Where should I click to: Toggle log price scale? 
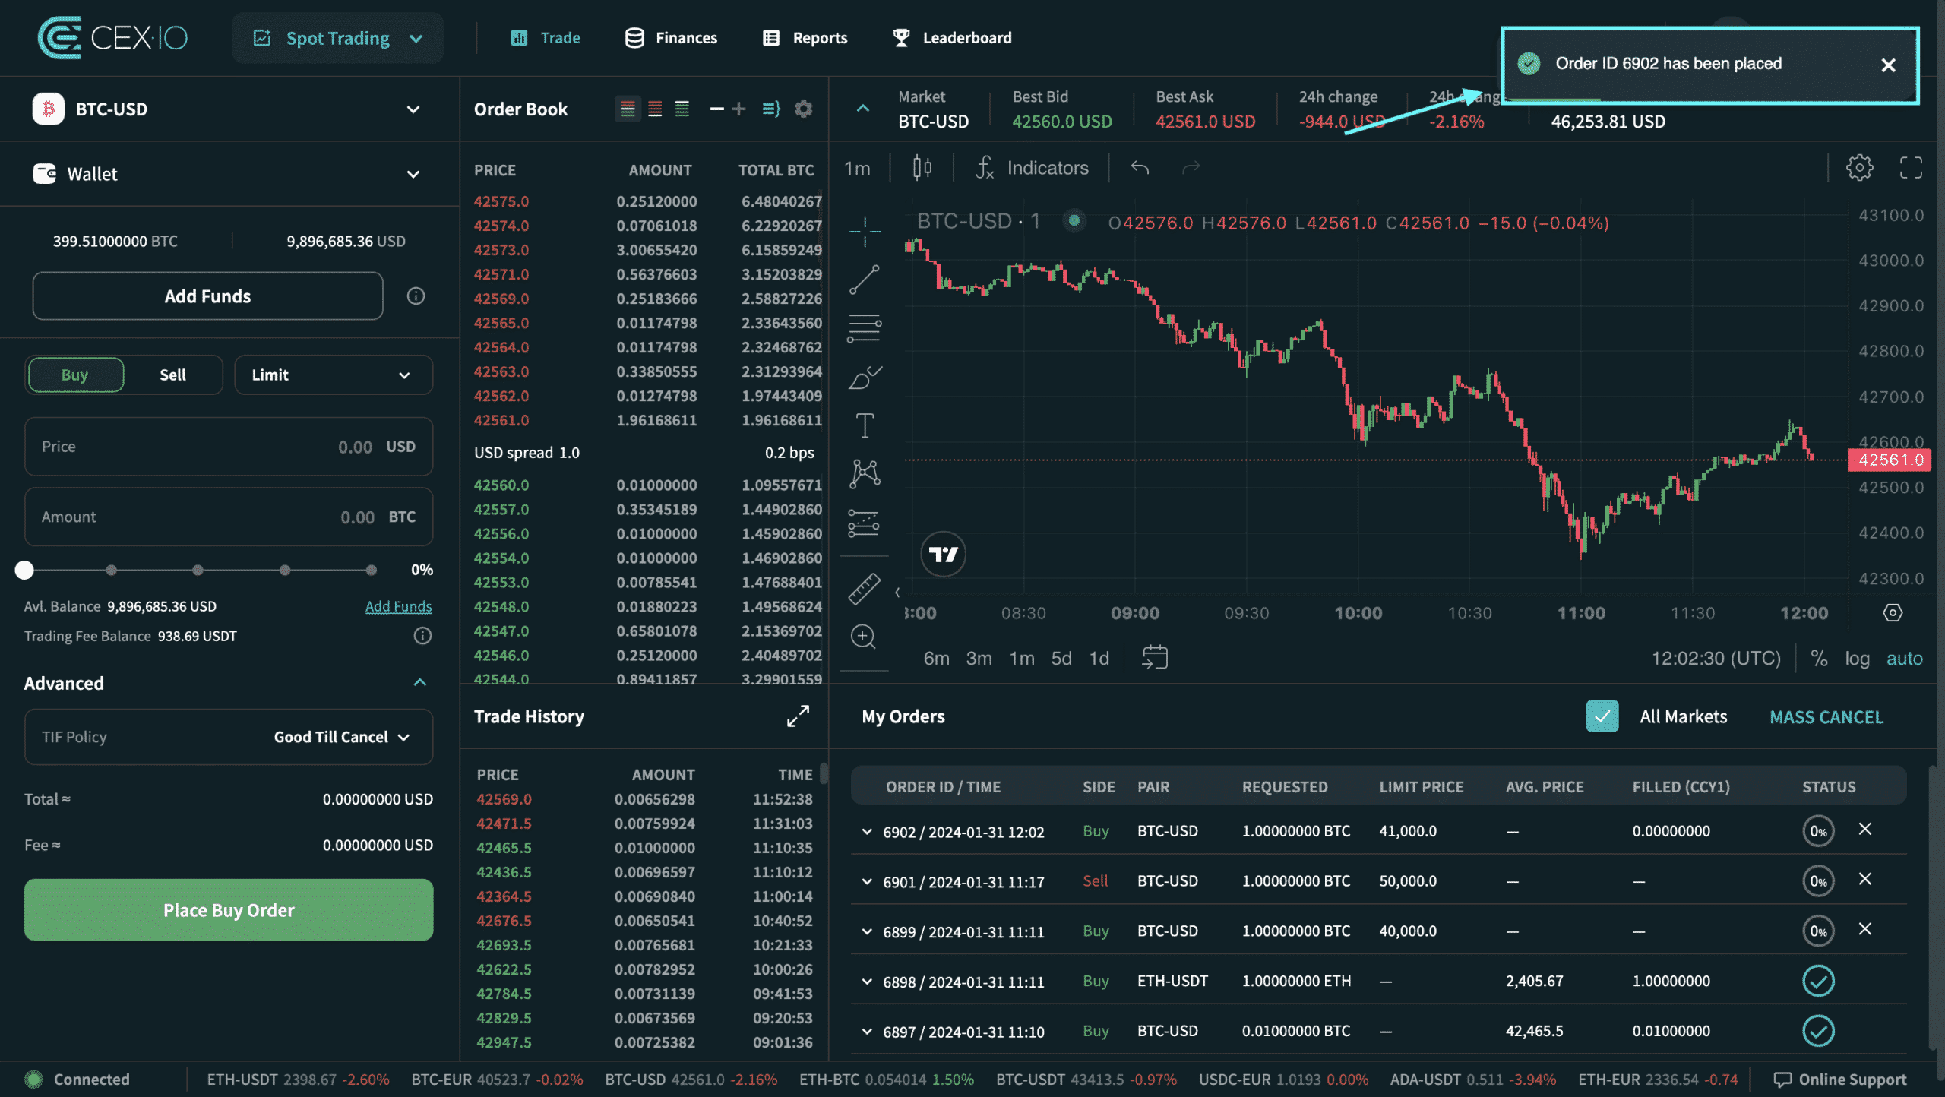1857,658
